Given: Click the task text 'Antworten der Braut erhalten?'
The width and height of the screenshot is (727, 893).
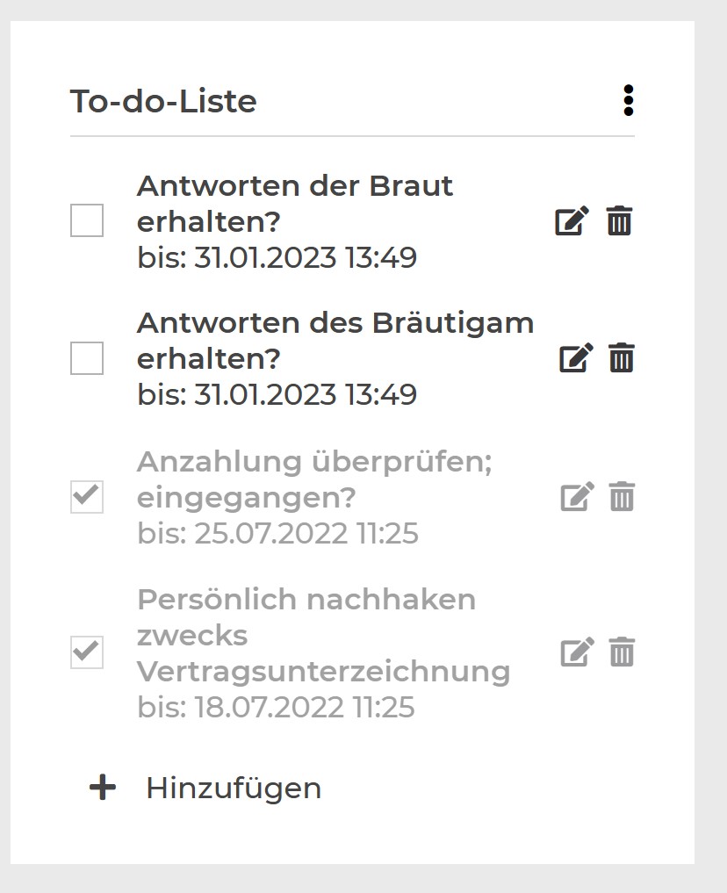Looking at the screenshot, I should point(295,204).
